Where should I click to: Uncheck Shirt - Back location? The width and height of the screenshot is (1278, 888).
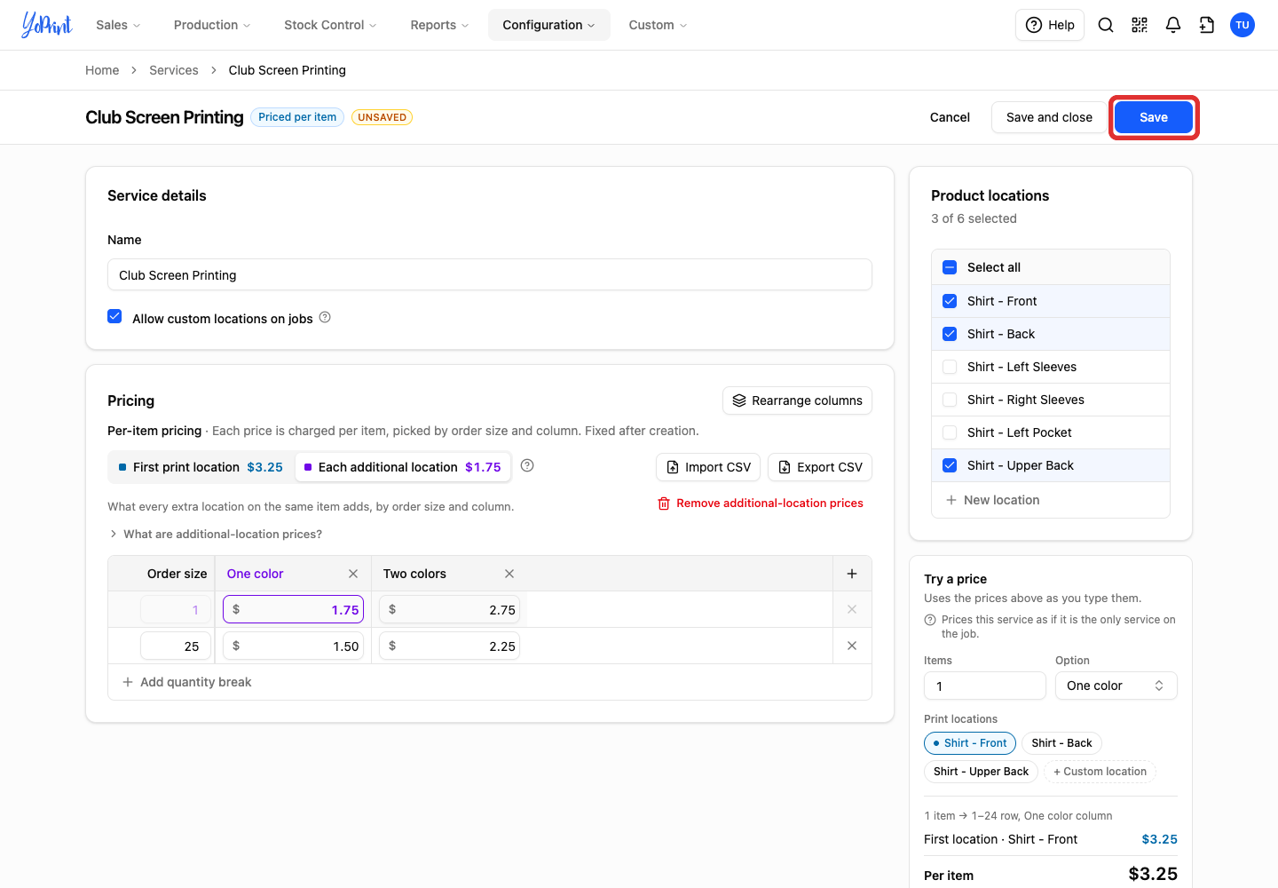(x=950, y=334)
